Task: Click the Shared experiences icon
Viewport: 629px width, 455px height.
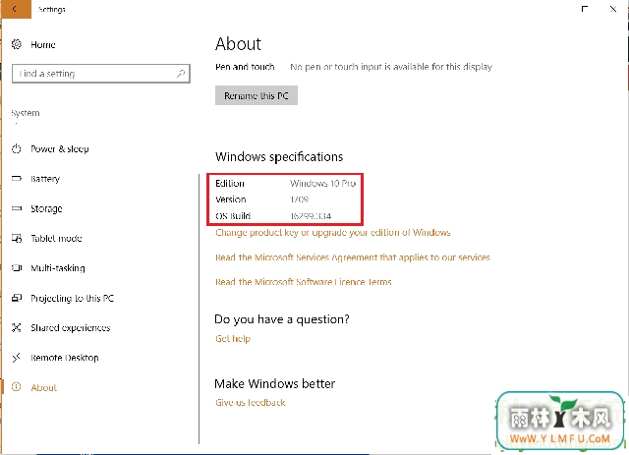Action: [17, 328]
